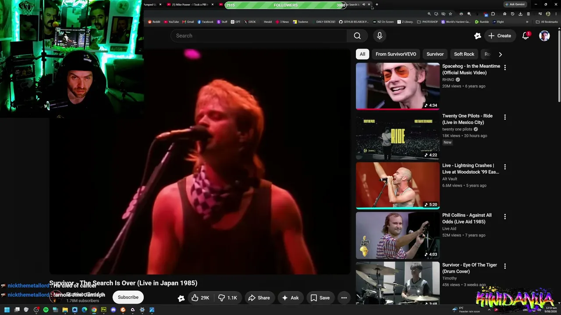The width and height of the screenshot is (561, 315).
Task: Subscribe to the channel
Action: click(128, 297)
